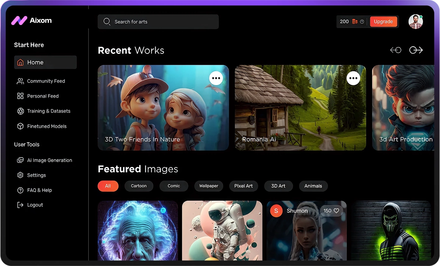Image resolution: width=440 pixels, height=266 pixels.
Task: Switch to the Pixel Art tab
Action: [243, 186]
